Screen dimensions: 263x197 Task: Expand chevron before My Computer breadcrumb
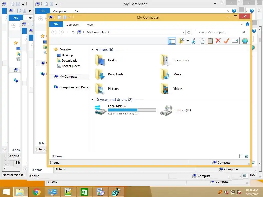84,32
